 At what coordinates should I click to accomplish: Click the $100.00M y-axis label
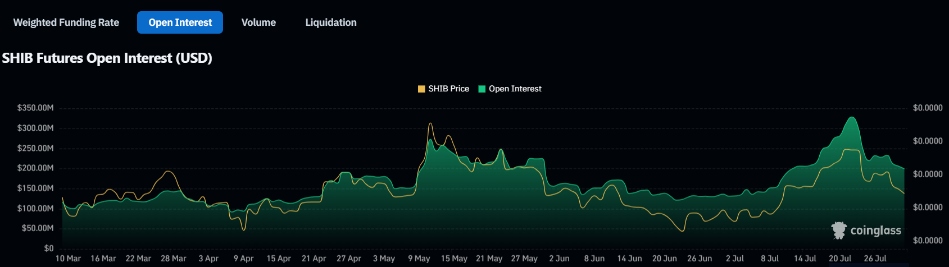point(35,208)
